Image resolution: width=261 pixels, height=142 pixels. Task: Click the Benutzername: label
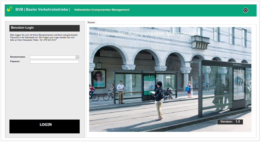[18, 57]
